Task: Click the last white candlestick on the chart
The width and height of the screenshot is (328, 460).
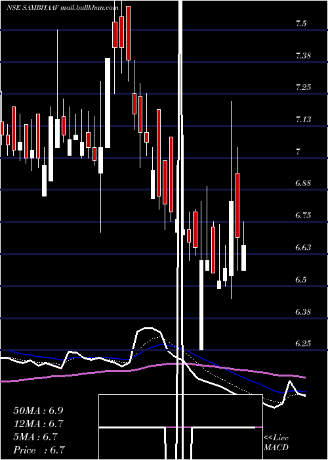Action: coord(243,258)
